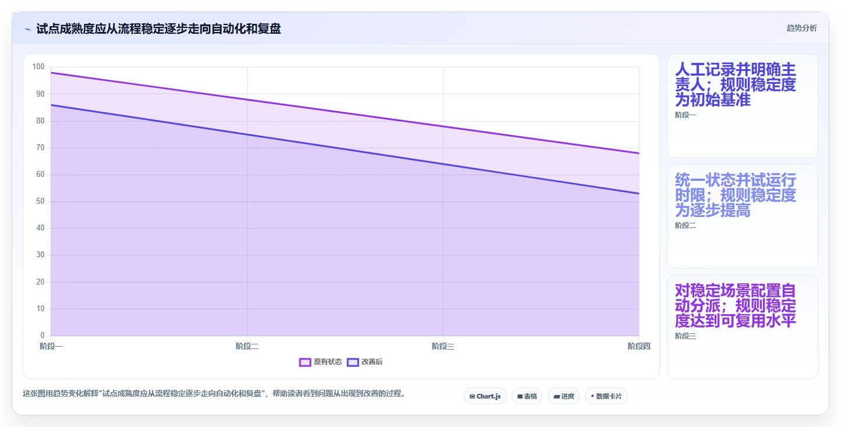This screenshot has width=841, height=427.
Task: Click the 阶段二 x-axis label
Action: click(247, 347)
